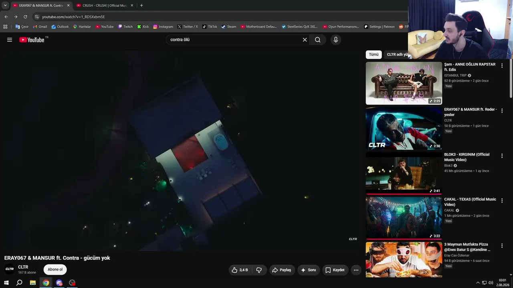Close the ERAY067 & MANSUR browser tab
The height and width of the screenshot is (288, 513).
(x=68, y=6)
